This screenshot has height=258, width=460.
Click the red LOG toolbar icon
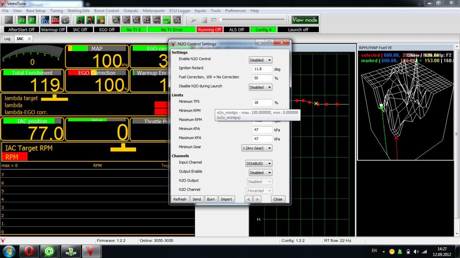tap(55, 20)
